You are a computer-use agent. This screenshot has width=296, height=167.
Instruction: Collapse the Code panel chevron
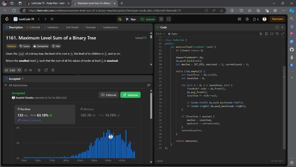(x=282, y=27)
